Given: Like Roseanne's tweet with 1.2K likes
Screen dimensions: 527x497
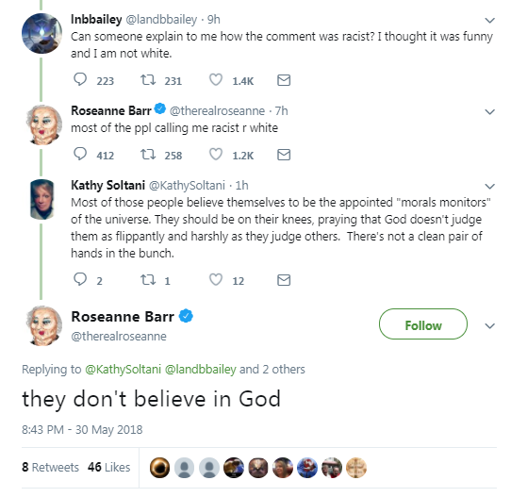Looking at the screenshot, I should [x=216, y=155].
